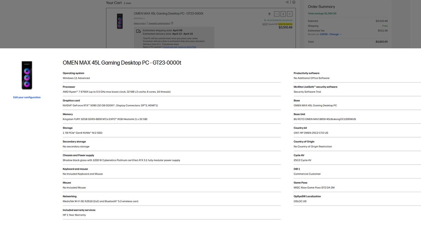Viewport: 421px width, 225px height.
Task: Click the 'Productivity software' label
Action: (x=307, y=73)
